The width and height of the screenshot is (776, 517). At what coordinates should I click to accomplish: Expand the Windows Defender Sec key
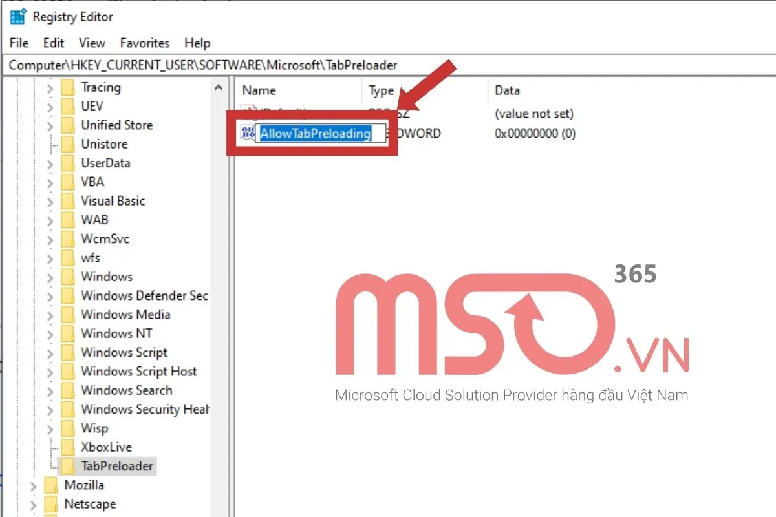tap(52, 296)
